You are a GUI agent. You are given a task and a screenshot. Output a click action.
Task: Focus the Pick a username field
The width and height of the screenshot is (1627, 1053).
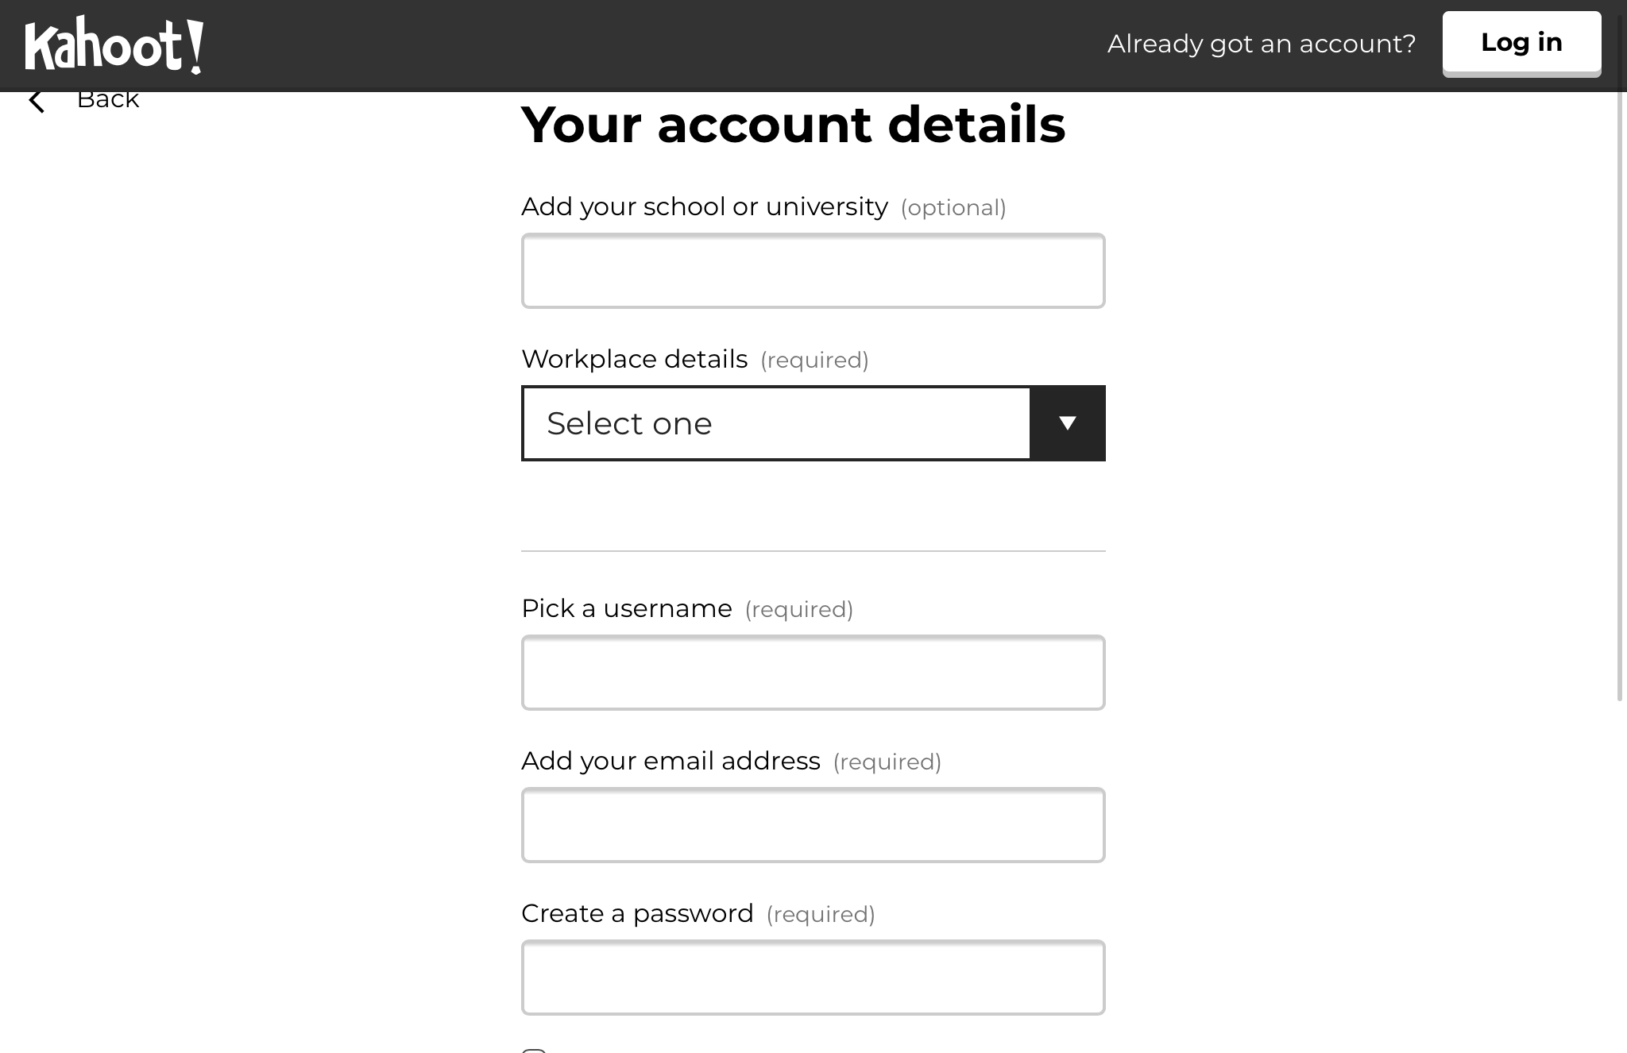tap(813, 673)
